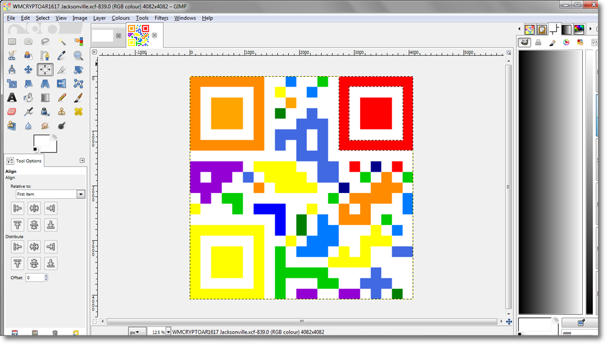Open the gradient dockable tab in right dock
Image resolution: width=607 pixels, height=345 pixels.
[567, 29]
